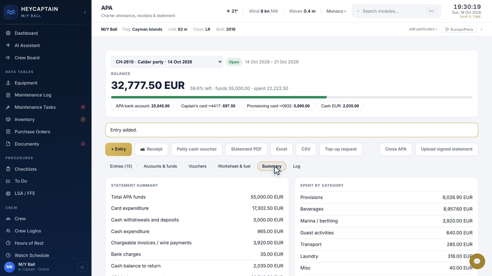
Task: Click the Documents file icon
Action: coord(8,144)
